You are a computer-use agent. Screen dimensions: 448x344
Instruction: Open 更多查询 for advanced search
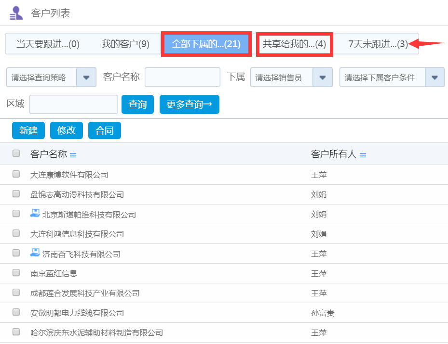tap(189, 104)
